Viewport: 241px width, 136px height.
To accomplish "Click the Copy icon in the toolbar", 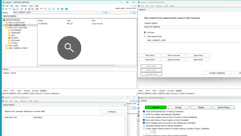I will coord(29,9).
